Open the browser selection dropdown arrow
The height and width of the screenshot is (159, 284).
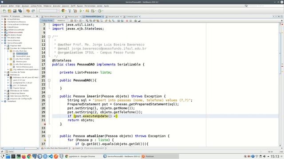pos(66,11)
